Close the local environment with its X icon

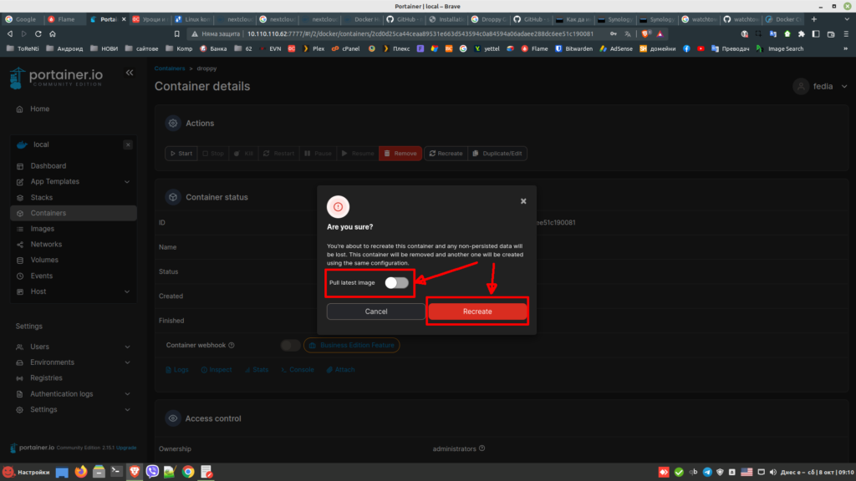(x=128, y=144)
